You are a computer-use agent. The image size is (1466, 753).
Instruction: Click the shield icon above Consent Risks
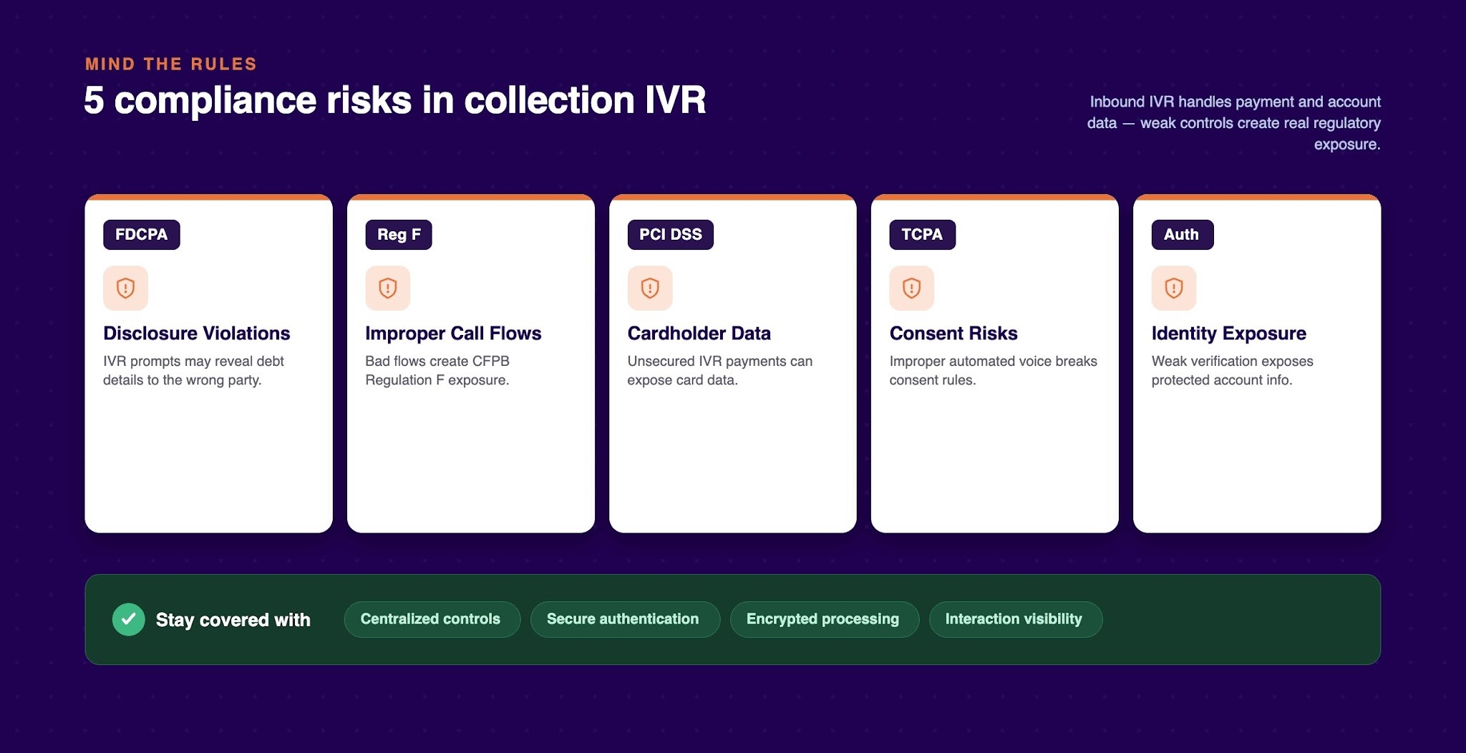point(912,288)
